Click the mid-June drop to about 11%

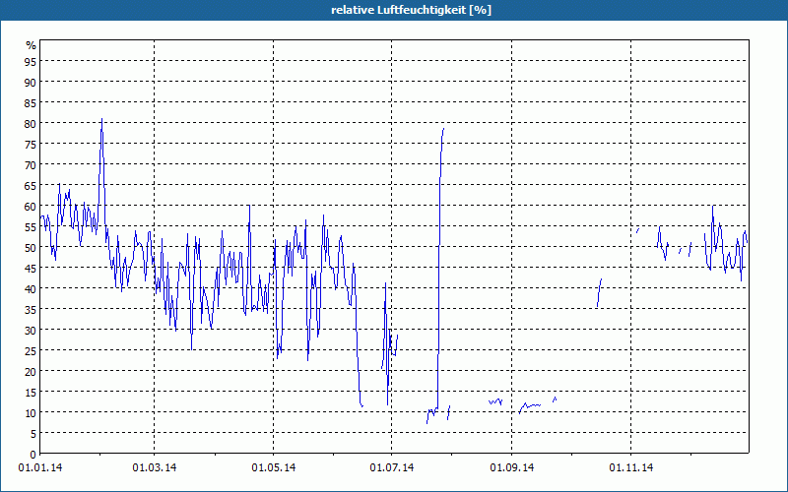point(361,404)
